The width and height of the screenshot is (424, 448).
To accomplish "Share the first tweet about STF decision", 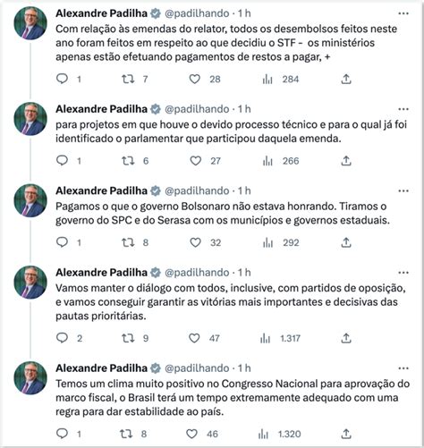I will [x=346, y=79].
